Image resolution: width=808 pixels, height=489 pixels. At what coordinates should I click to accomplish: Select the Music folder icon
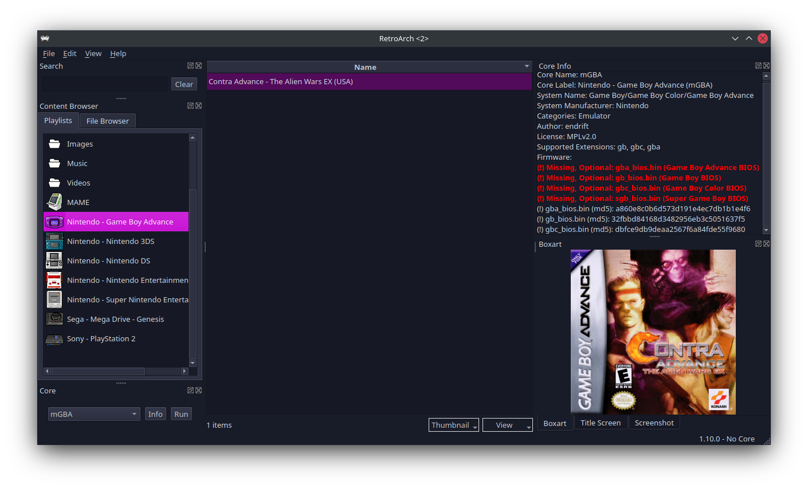pyautogui.click(x=54, y=163)
